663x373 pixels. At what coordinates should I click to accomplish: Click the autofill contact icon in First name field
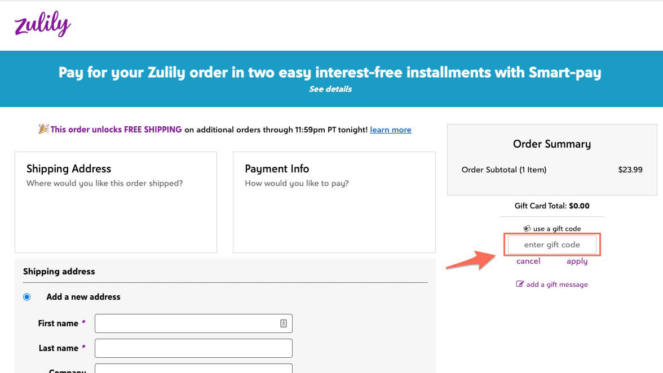point(284,323)
